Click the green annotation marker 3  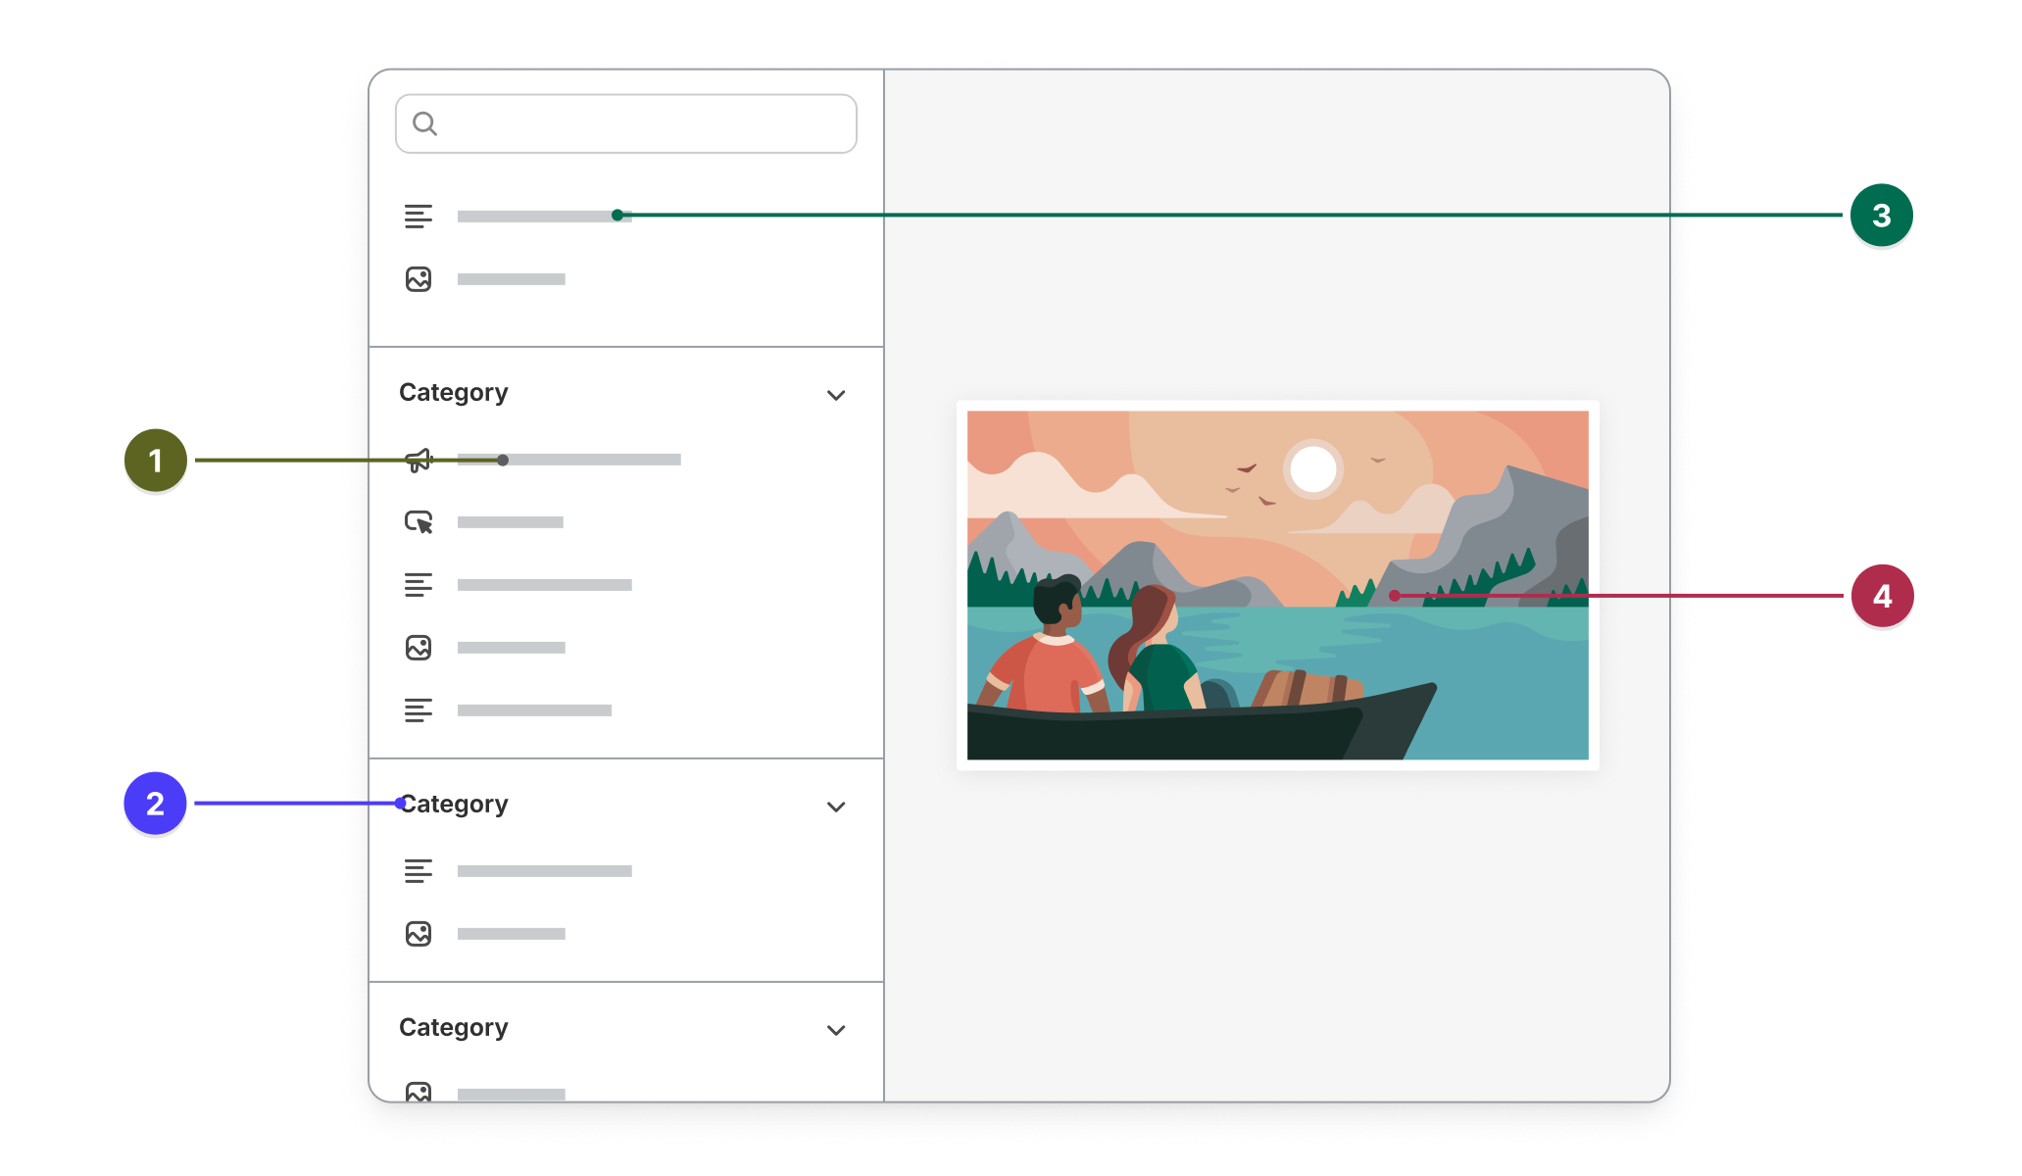tap(1881, 216)
